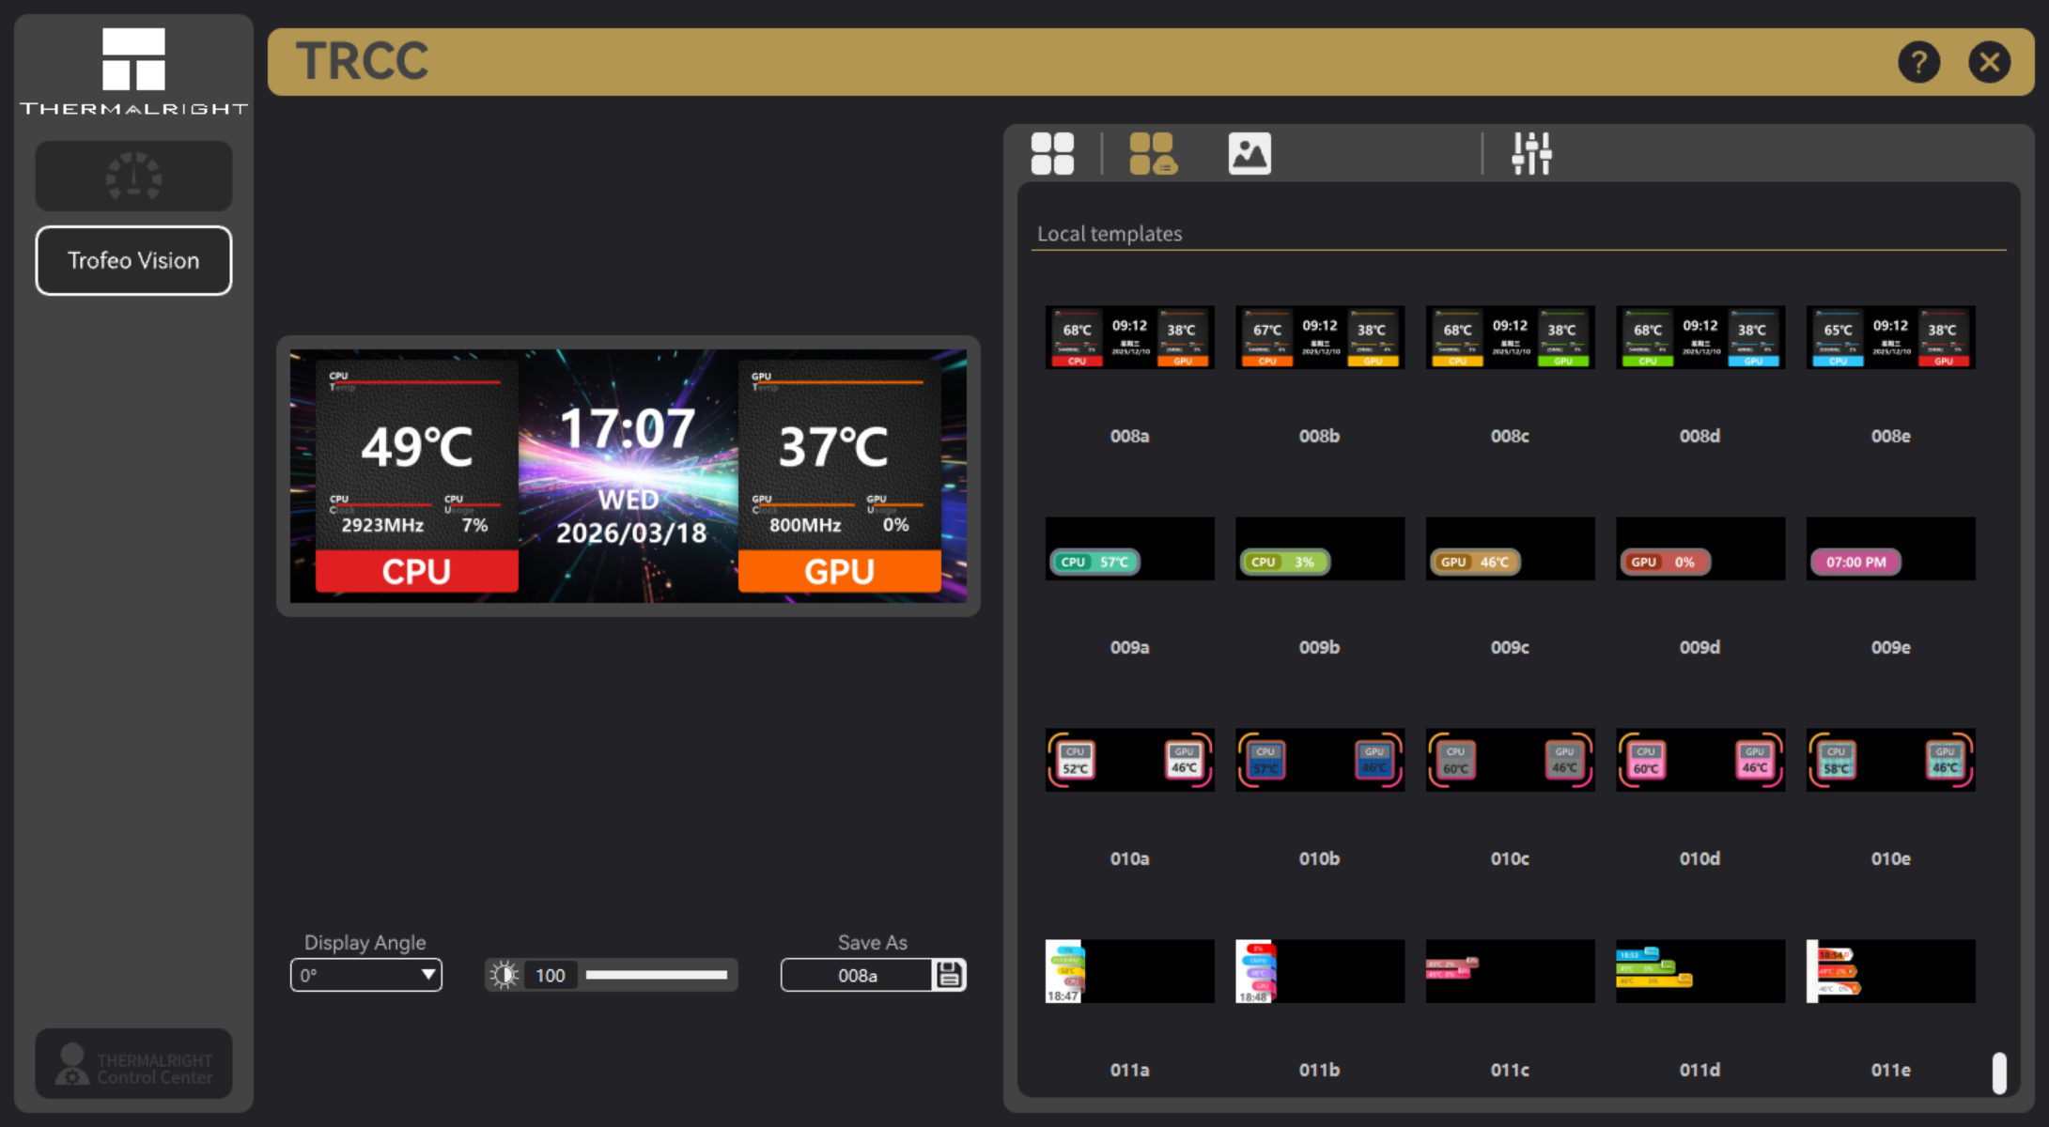Adjust the brightness slider bar

656,975
